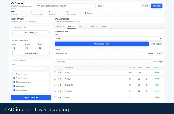
Task: Click the Refresh button
Action: click(x=145, y=6)
